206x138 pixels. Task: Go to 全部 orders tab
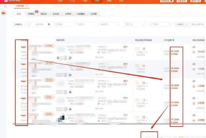19,14
